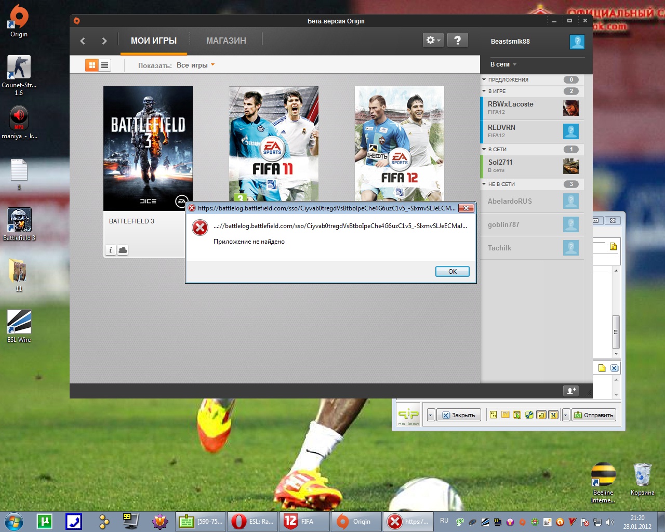665x532 pixels.
Task: Click the contact info icon in chat window
Action: click(x=613, y=246)
